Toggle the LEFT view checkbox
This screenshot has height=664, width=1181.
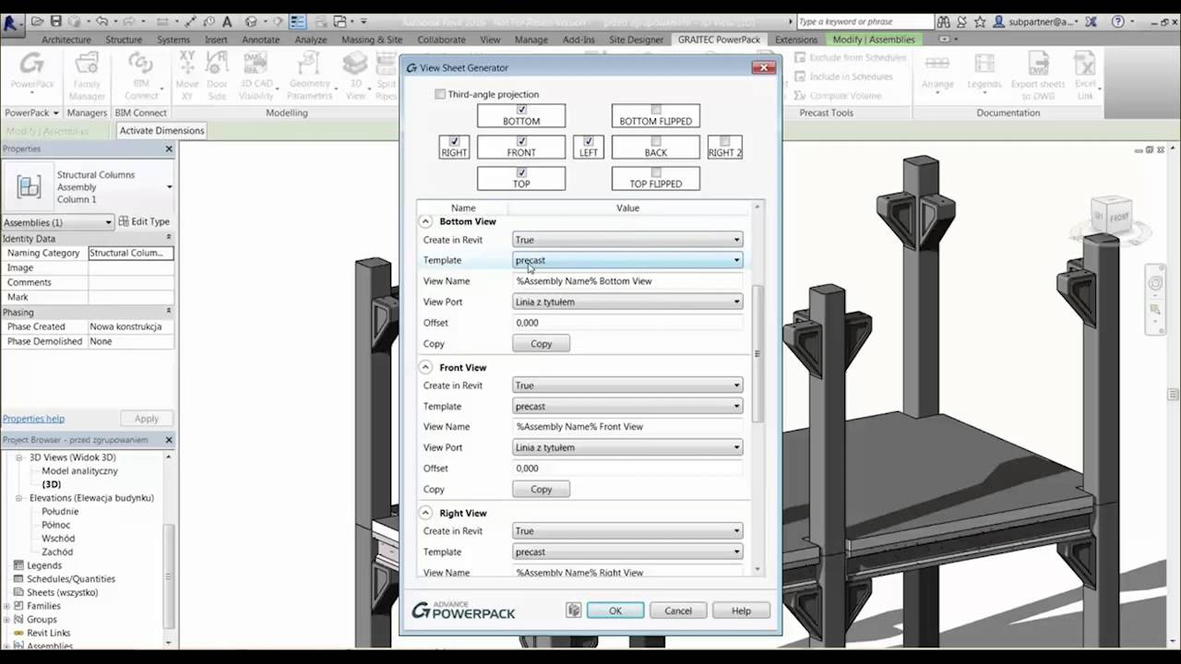point(589,142)
